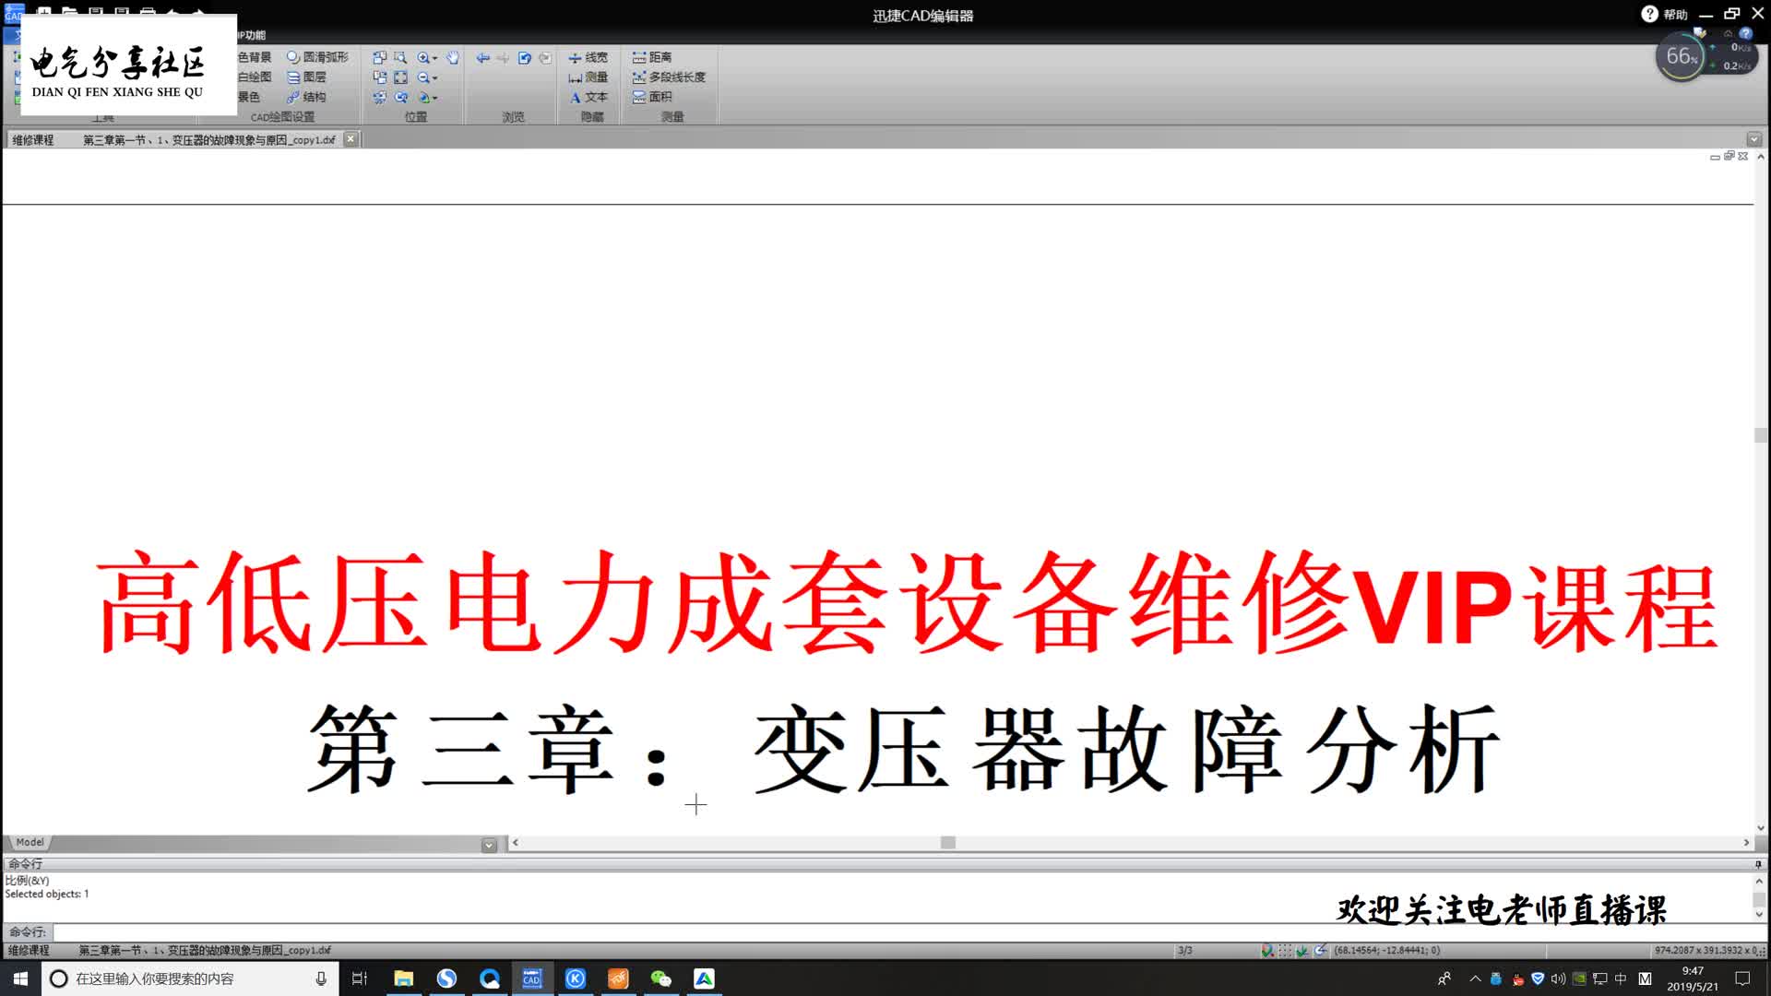Click the back arrow in the Browse group
The image size is (1771, 996).
coord(482,57)
